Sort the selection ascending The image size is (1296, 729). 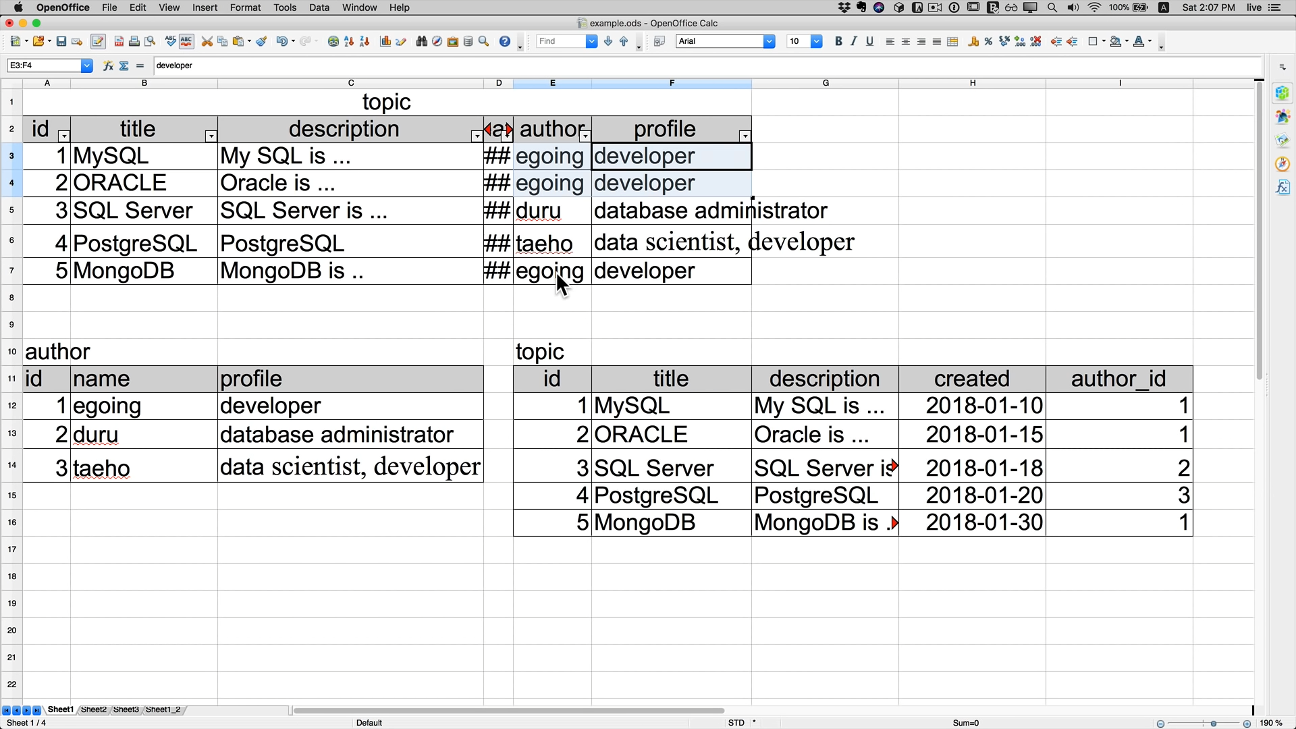pos(349,42)
